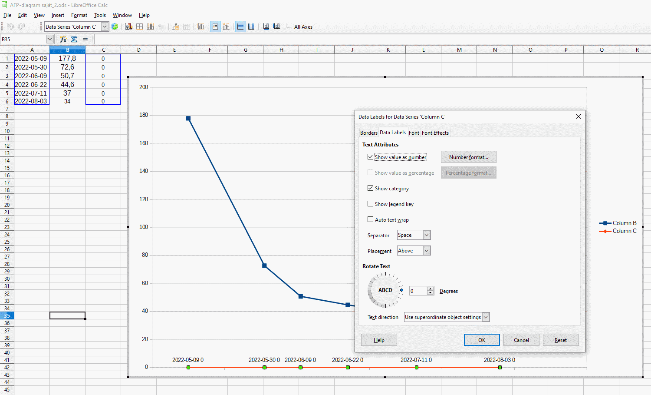Click the Name Box showing B35
This screenshot has width=651, height=395.
pos(23,39)
